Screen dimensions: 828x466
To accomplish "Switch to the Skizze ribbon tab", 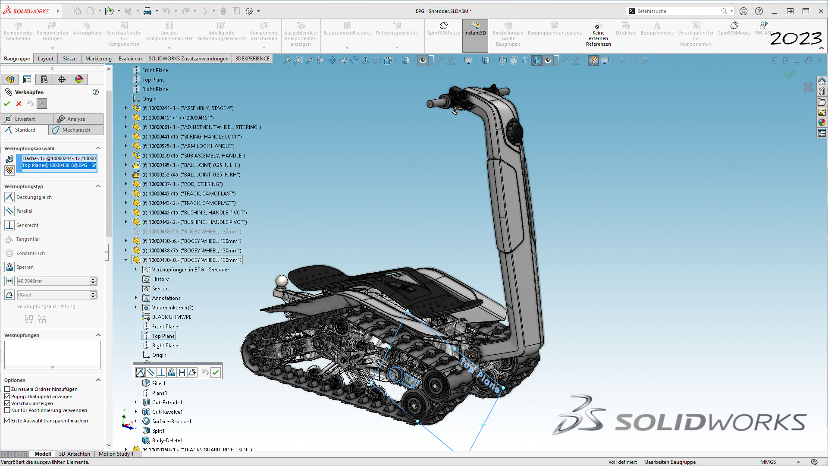I will [69, 59].
